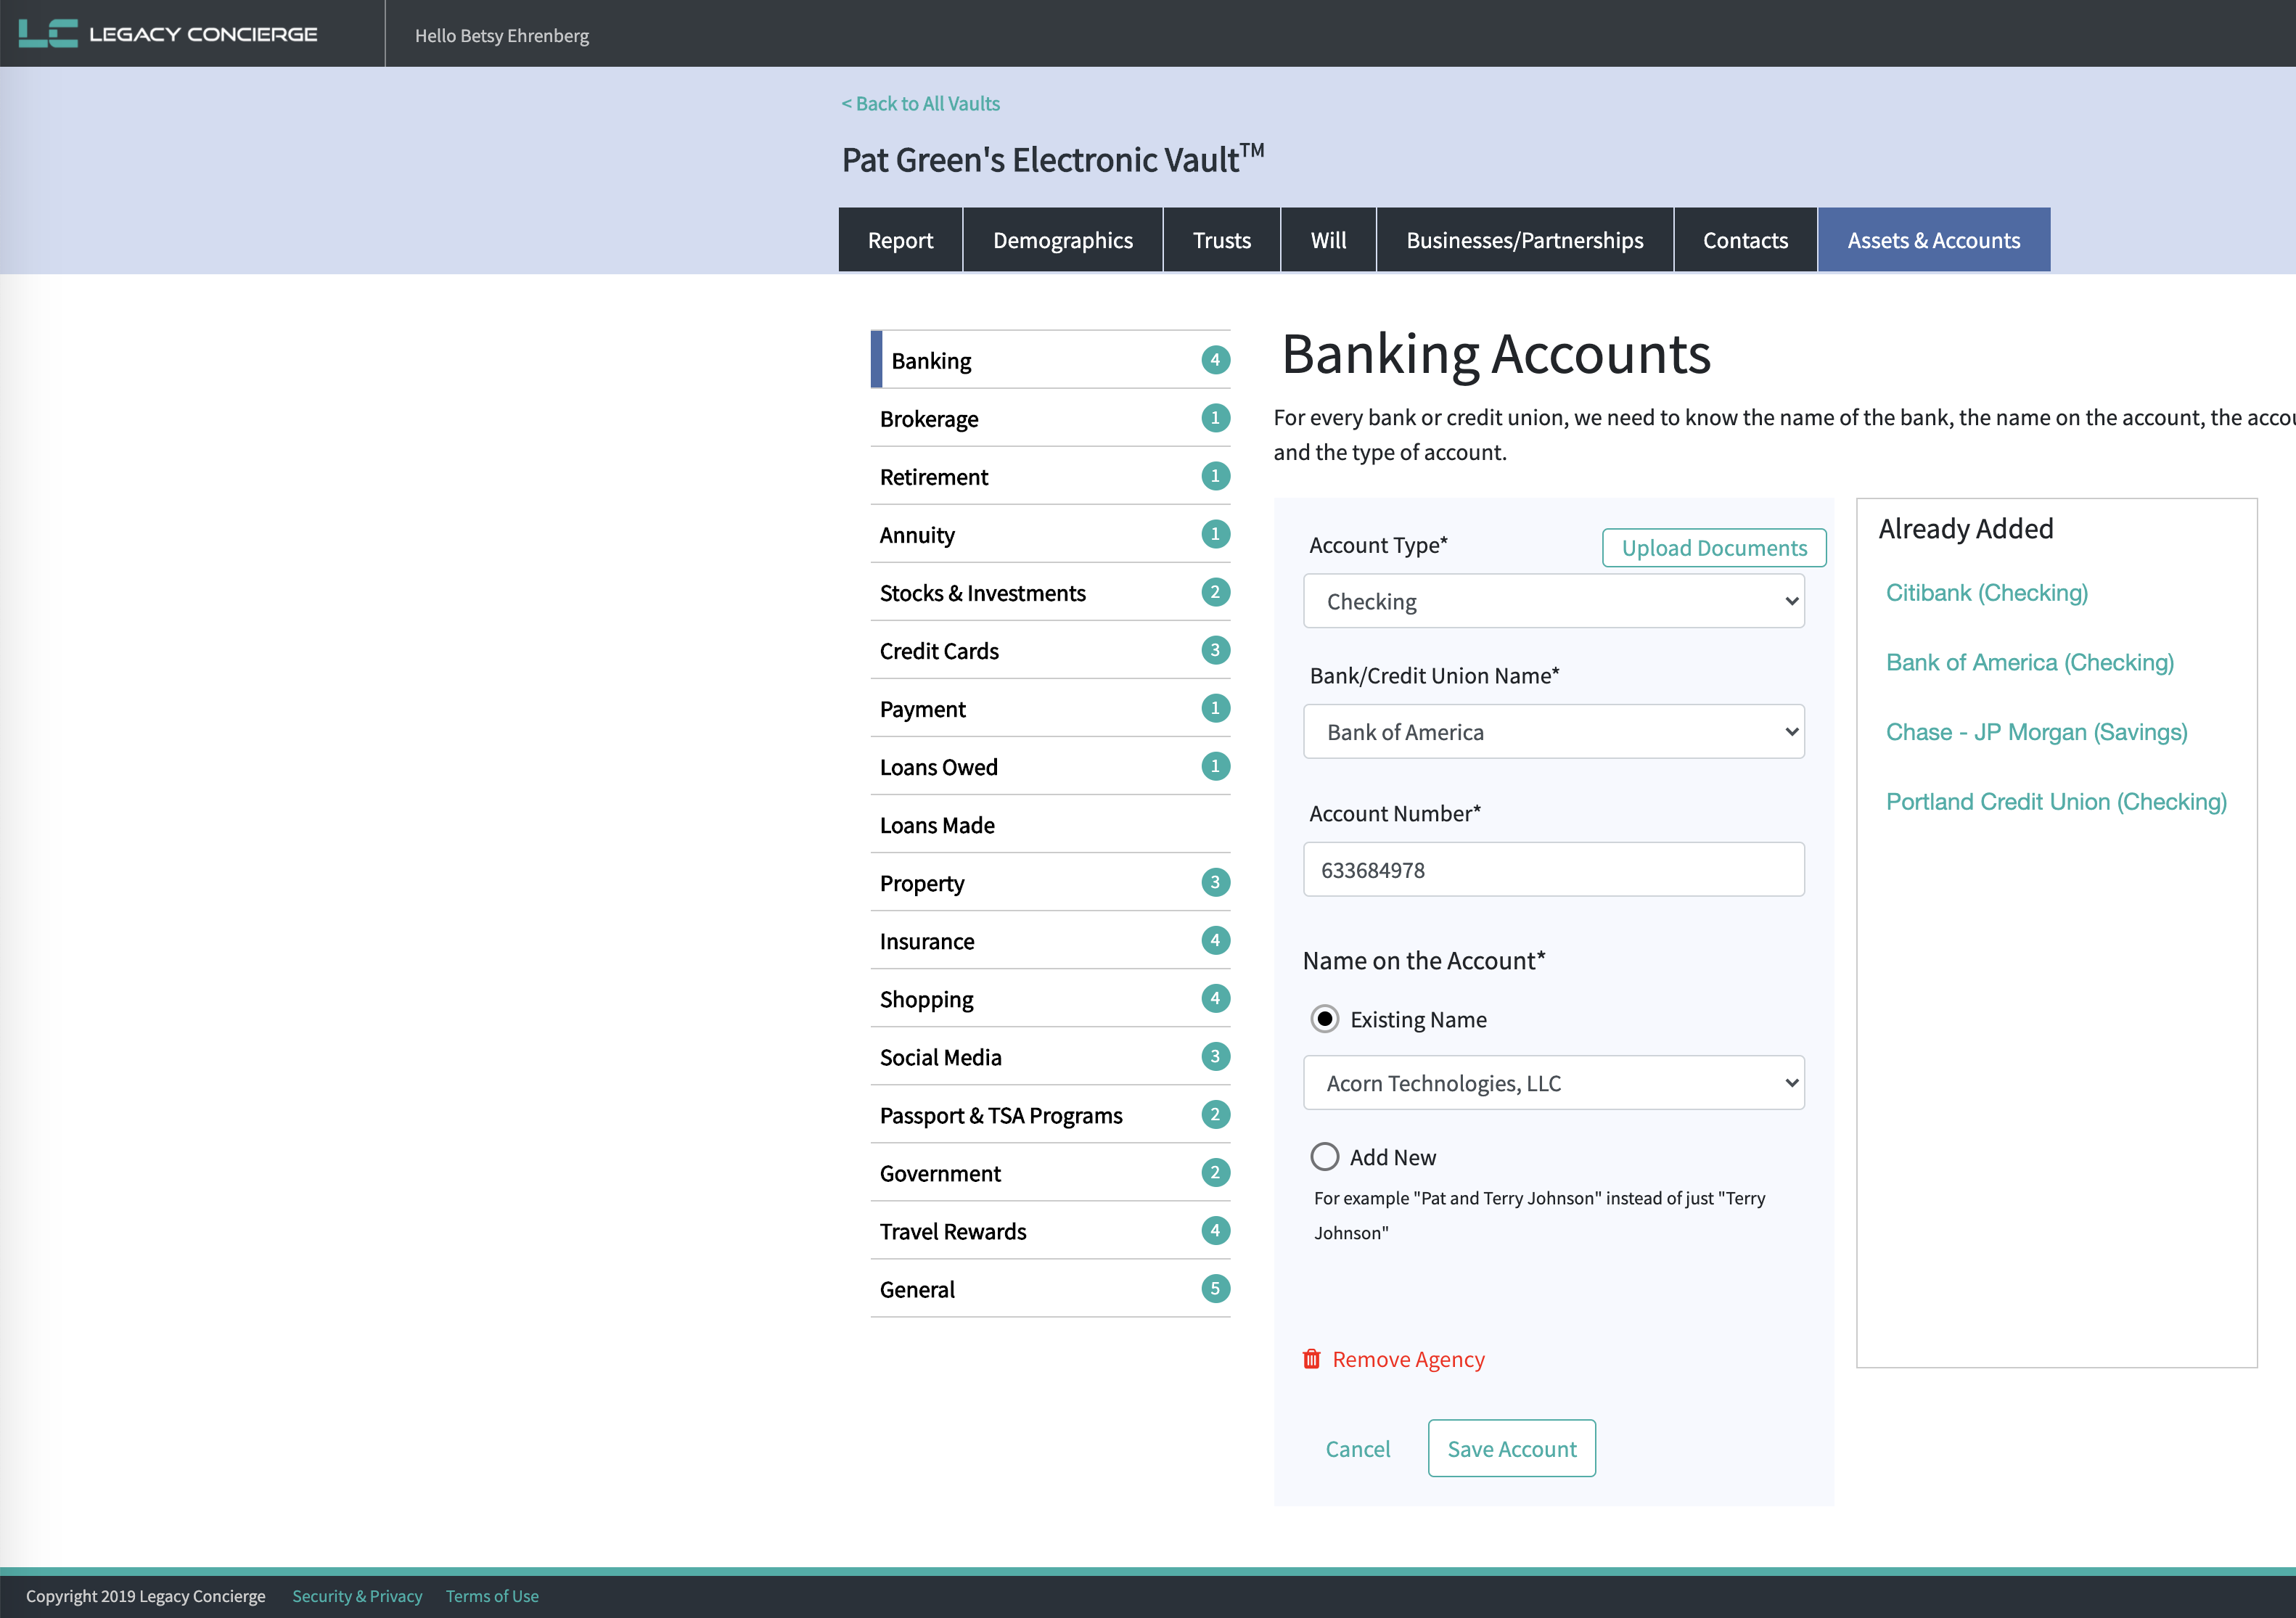The width and height of the screenshot is (2296, 1618).
Task: Click the Stocks & Investments count badge
Action: (1215, 592)
